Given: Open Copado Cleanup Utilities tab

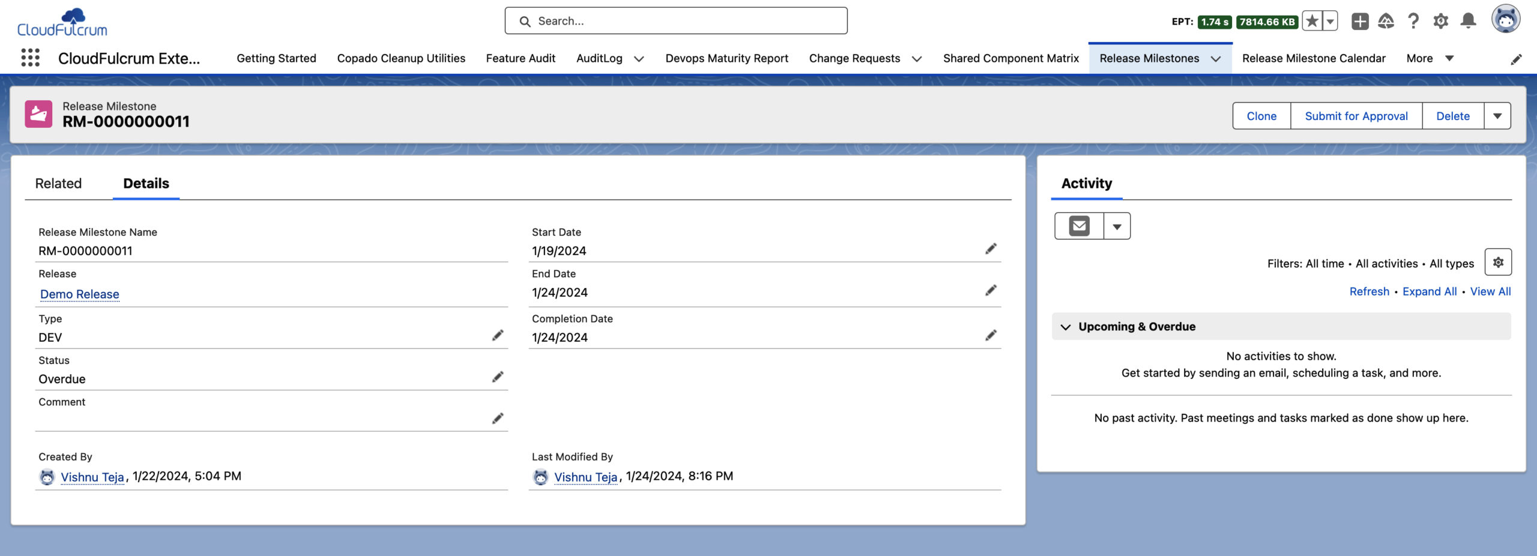Looking at the screenshot, I should coord(401,58).
